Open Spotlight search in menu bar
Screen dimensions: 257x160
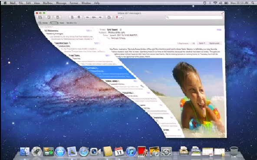[x=253, y=3]
